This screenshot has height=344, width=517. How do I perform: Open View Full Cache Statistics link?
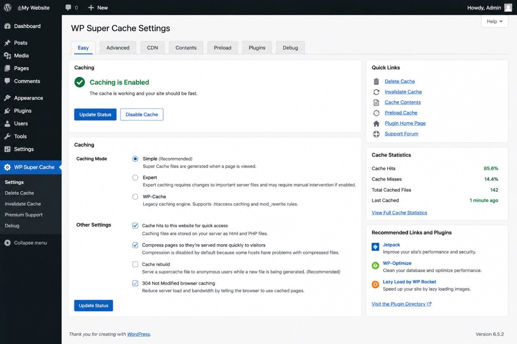[x=399, y=213]
